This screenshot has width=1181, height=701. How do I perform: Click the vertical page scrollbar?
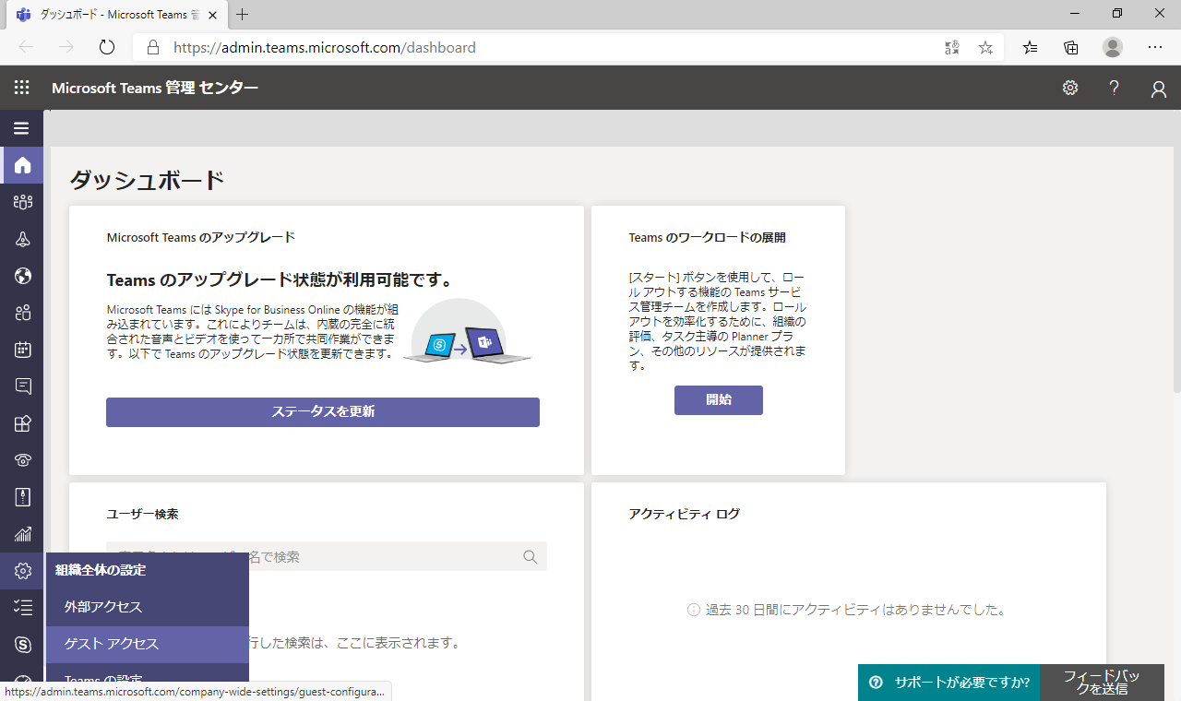[x=1176, y=251]
